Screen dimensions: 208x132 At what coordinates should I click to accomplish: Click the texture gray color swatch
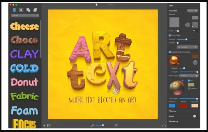pos(195,18)
